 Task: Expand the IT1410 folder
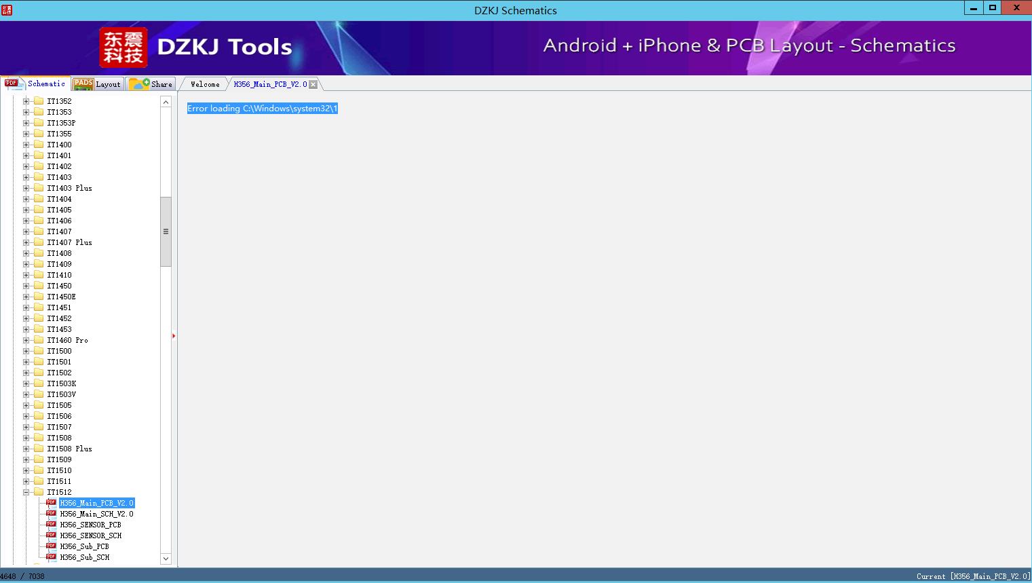pyautogui.click(x=26, y=275)
